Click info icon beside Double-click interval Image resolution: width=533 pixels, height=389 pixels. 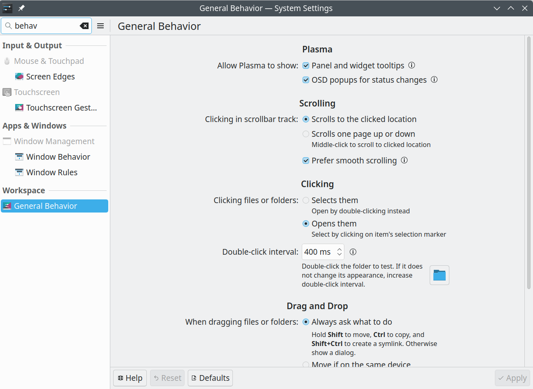tap(353, 252)
